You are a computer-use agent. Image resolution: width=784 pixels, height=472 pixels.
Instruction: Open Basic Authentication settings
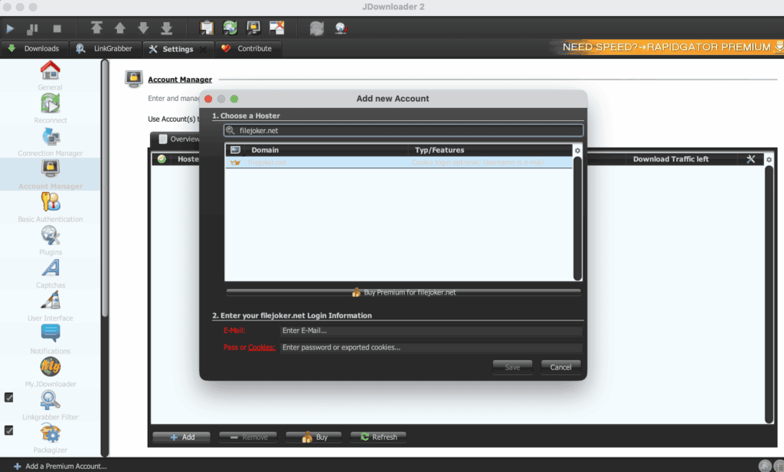tap(50, 208)
